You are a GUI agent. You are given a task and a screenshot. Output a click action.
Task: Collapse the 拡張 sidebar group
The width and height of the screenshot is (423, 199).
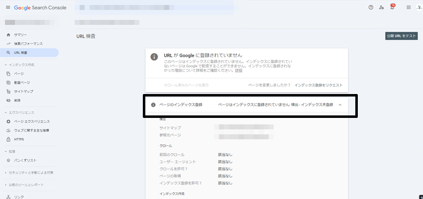(x=10, y=152)
